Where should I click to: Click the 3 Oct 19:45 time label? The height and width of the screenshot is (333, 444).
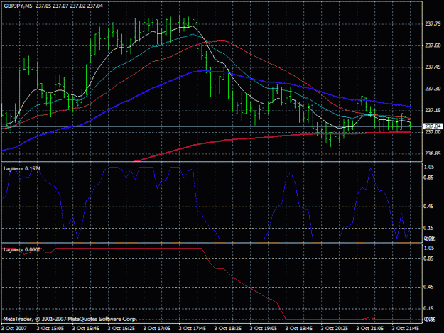[x=299, y=329]
